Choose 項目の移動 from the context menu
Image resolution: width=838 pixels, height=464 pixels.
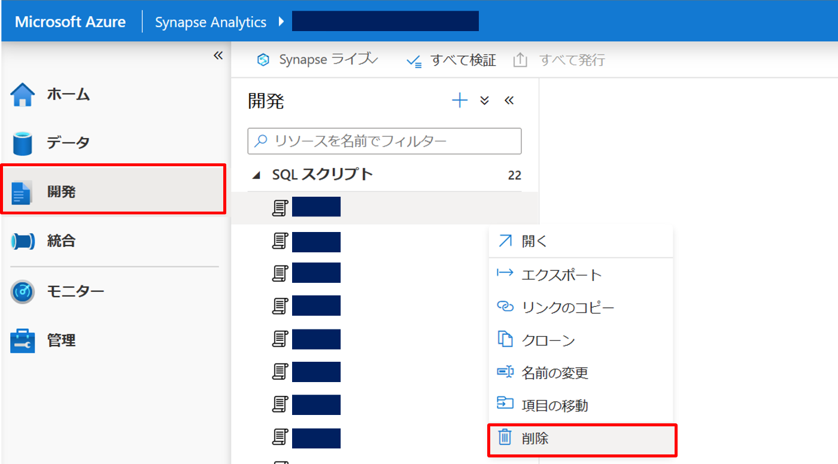(581, 405)
